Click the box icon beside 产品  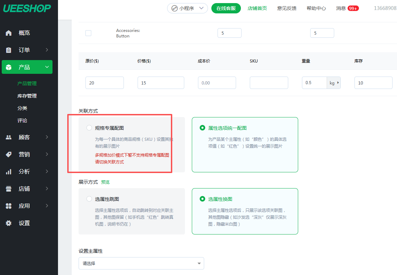(x=9, y=67)
